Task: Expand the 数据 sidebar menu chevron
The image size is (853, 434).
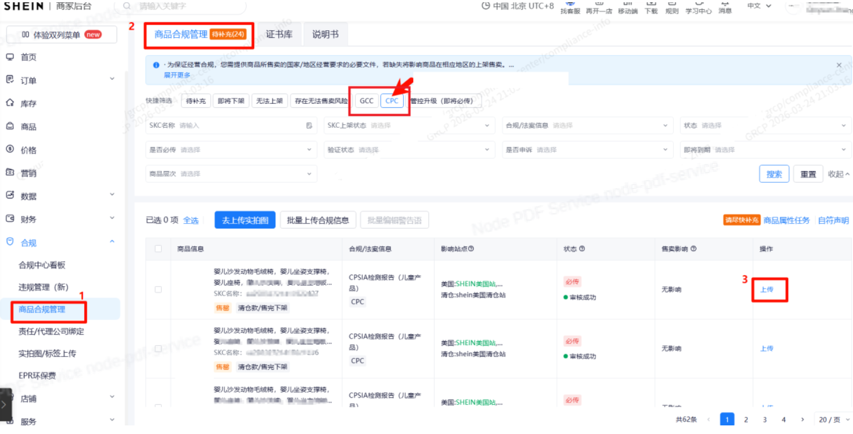Action: [113, 195]
